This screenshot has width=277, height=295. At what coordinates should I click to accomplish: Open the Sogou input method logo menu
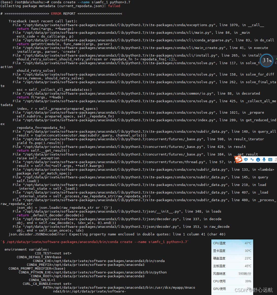coord(238,159)
